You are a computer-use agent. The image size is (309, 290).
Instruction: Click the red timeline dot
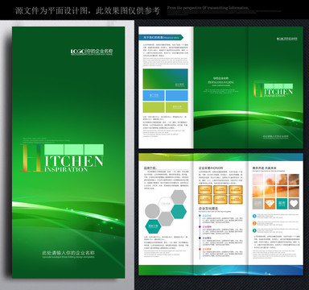coord(200,249)
